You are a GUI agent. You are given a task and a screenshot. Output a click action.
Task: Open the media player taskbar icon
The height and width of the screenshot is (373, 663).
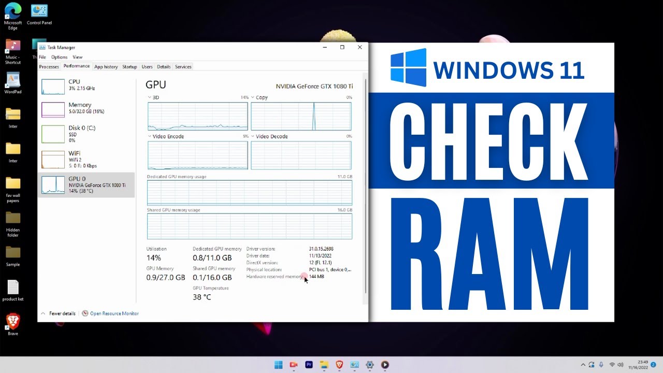click(385, 365)
